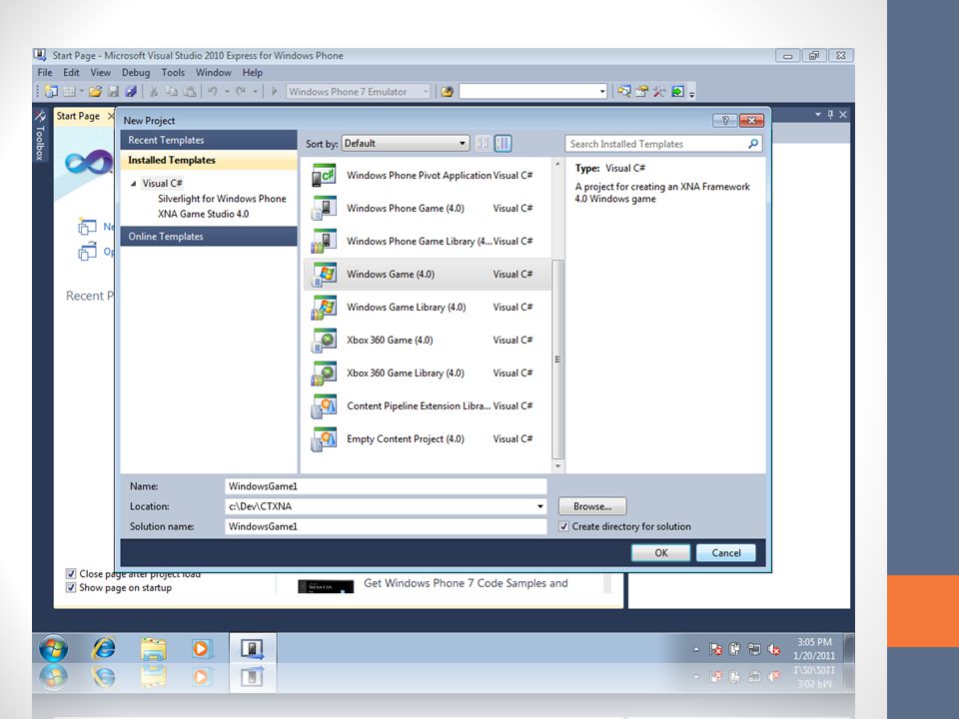
Task: Click the template list vertical scrollbar
Action: point(557,359)
